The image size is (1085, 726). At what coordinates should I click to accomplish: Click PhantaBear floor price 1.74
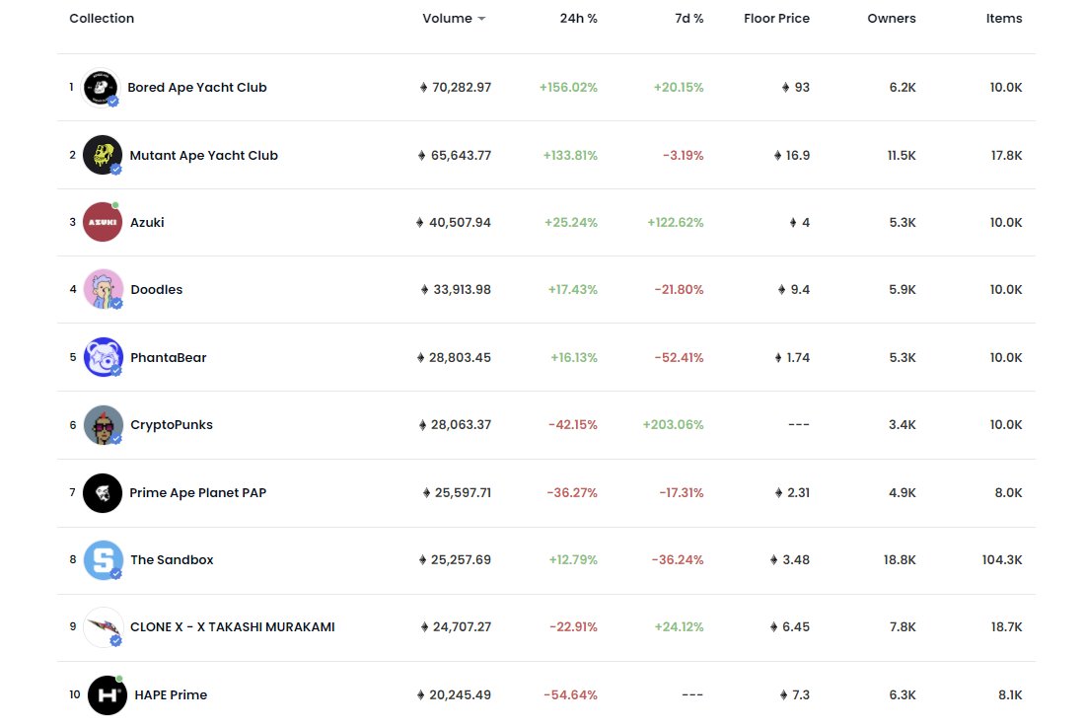tap(798, 357)
